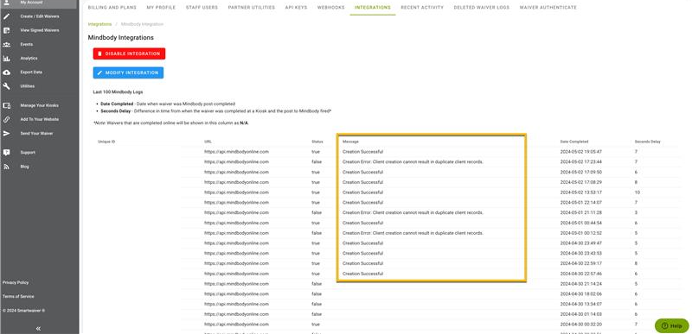This screenshot has height=334, width=692.
Task: Click the blue Modify Integration button
Action: [x=128, y=72]
